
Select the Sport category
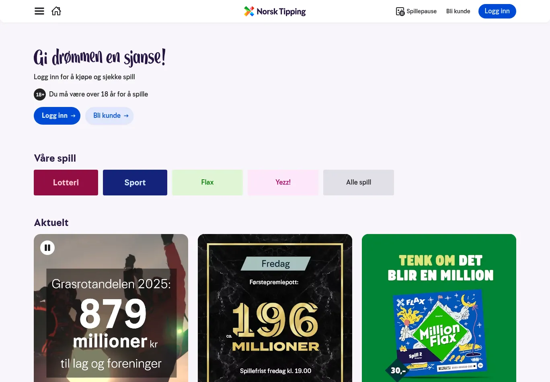click(135, 183)
